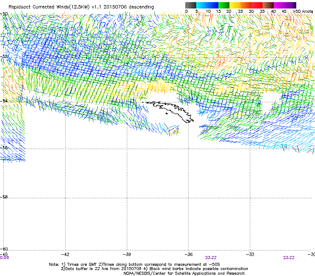Click the red 30-35 knots color segment
Image resolution: width=315 pixels, height=276 pixels.
pyautogui.click(x=257, y=5)
